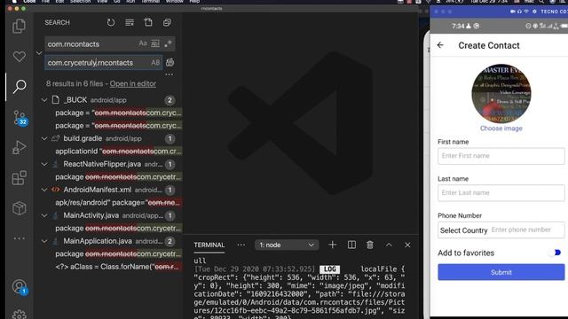The image size is (568, 319).
Task: Collapse the MainActivity.java results
Action: [43, 215]
